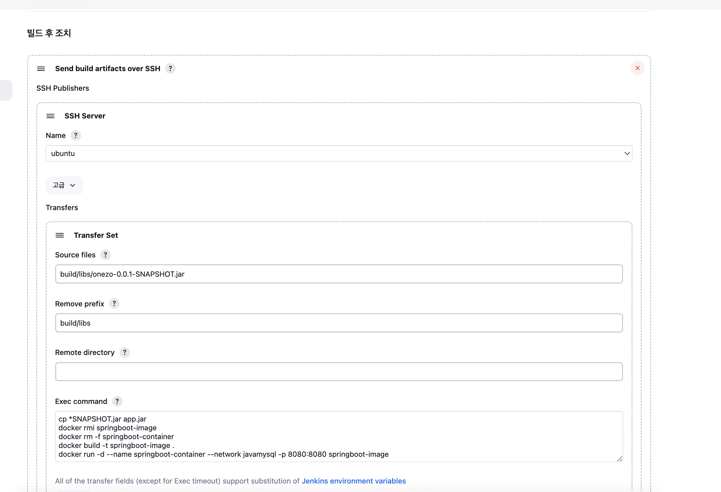Click the Transfers label
The width and height of the screenshot is (721, 492).
62,208
